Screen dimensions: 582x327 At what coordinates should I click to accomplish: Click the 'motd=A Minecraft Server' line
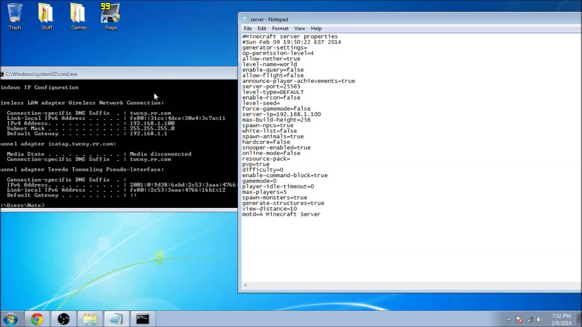point(281,214)
